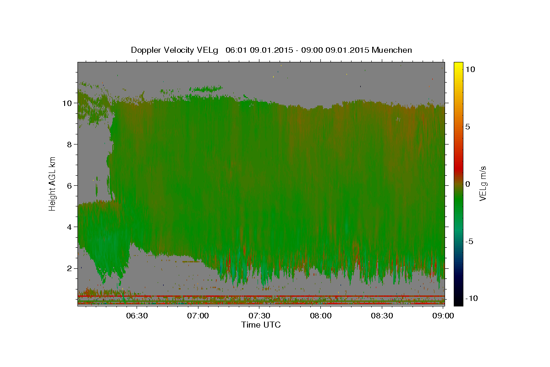Image resolution: width=550 pixels, height=367 pixels.
Task: Click the 07:30 time tick label
Action: tap(259, 316)
